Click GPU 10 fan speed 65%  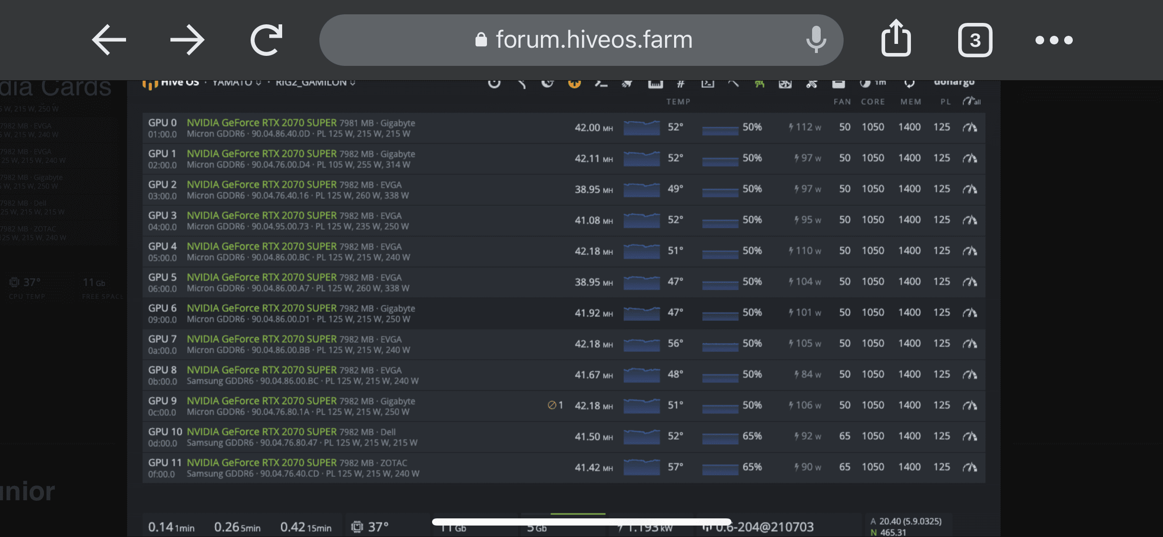click(x=752, y=436)
